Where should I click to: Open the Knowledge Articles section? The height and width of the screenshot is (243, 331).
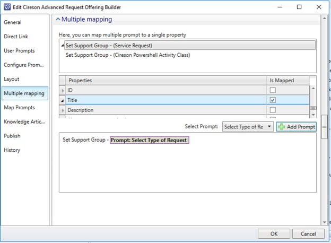24,121
